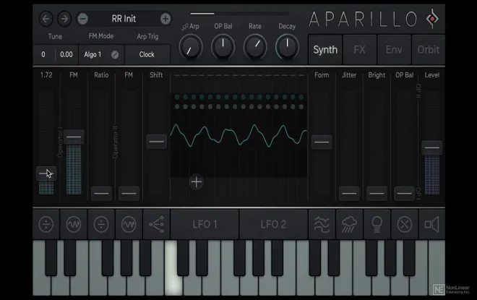Screen dimensions: 477x300
Task: Open the LFO 1 button
Action: 205,225
